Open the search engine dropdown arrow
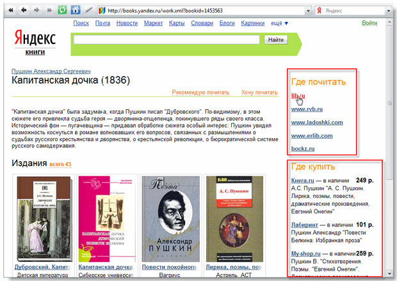Screen dimensions: 397x281 [x=389, y=11]
